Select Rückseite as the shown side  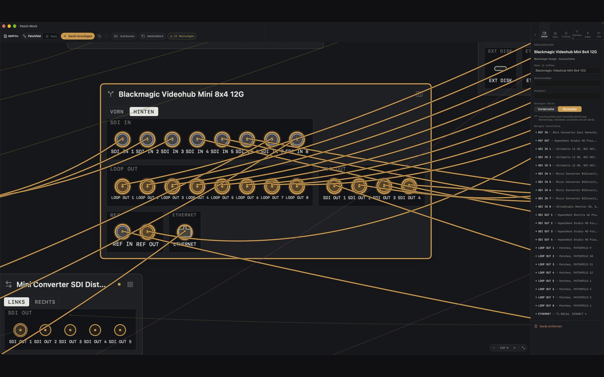coord(570,109)
